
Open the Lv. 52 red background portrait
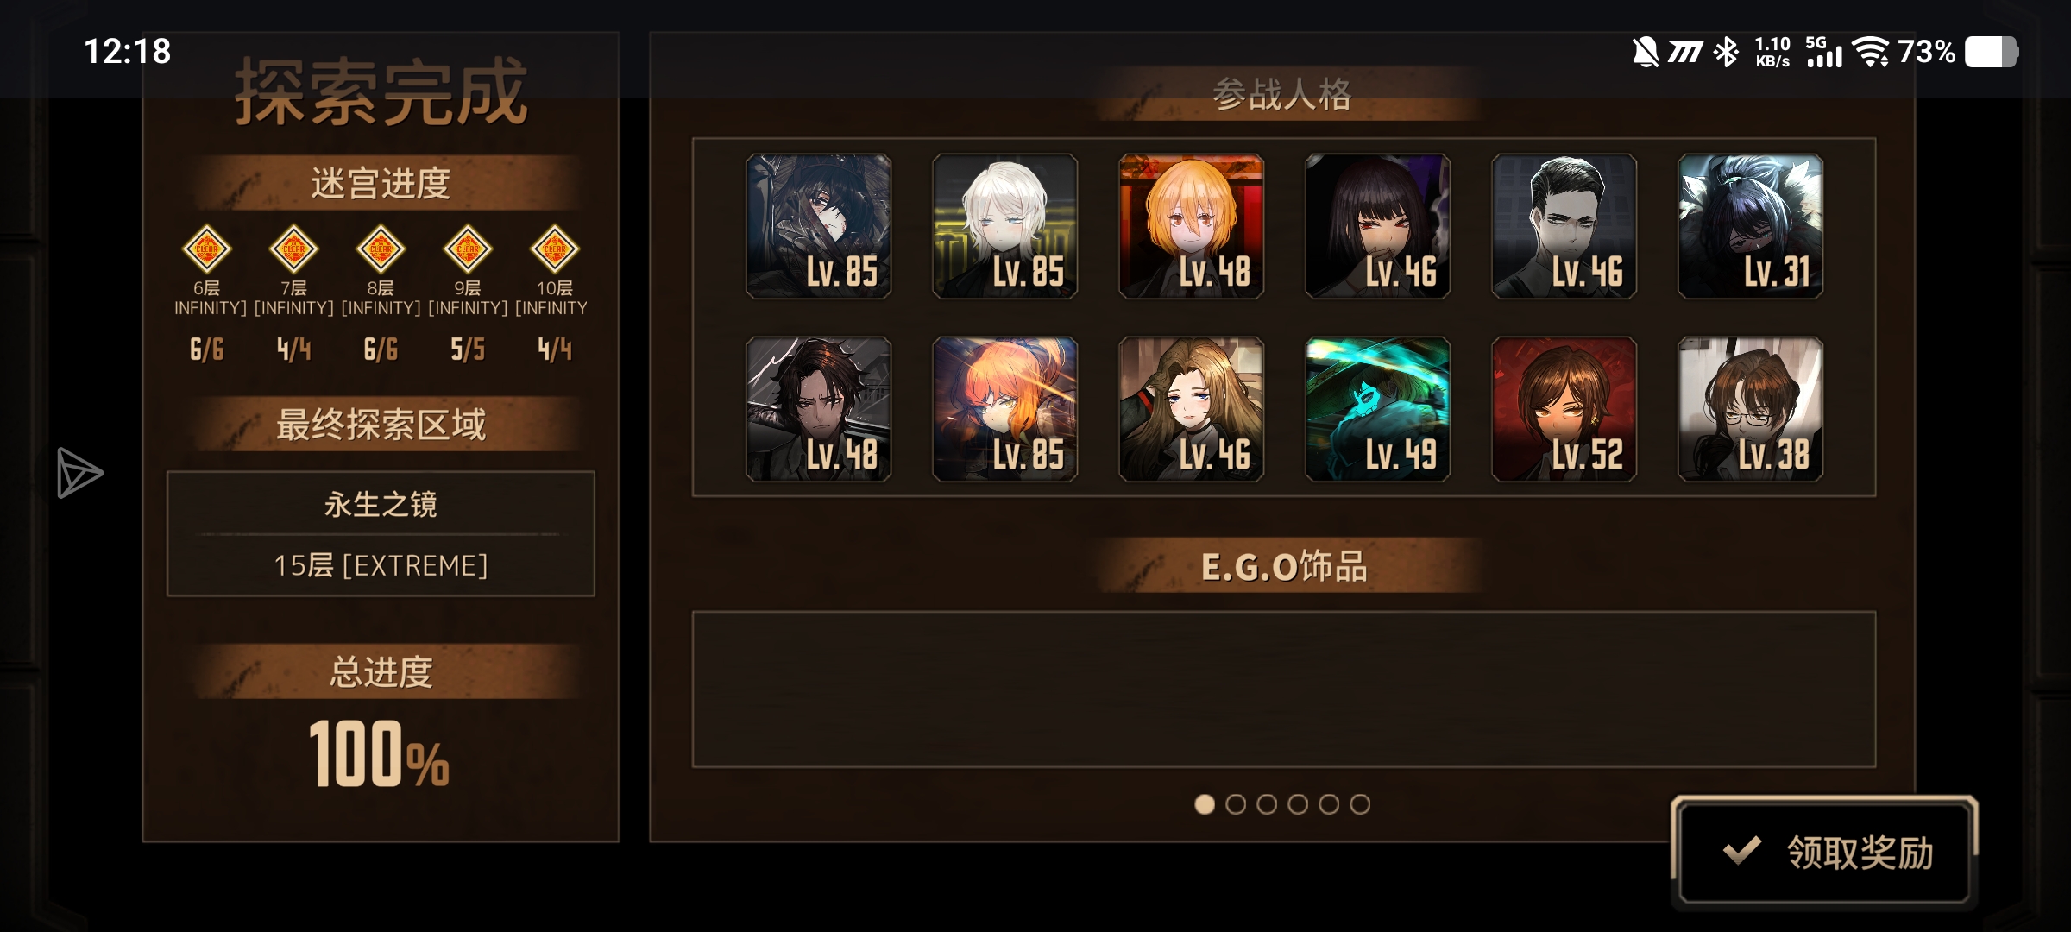pos(1564,409)
